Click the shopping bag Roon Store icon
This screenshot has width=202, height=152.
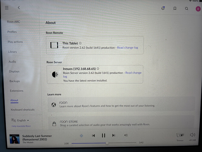[54, 124]
